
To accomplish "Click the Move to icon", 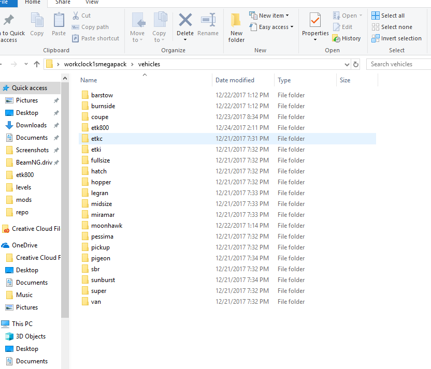I will pos(138,20).
